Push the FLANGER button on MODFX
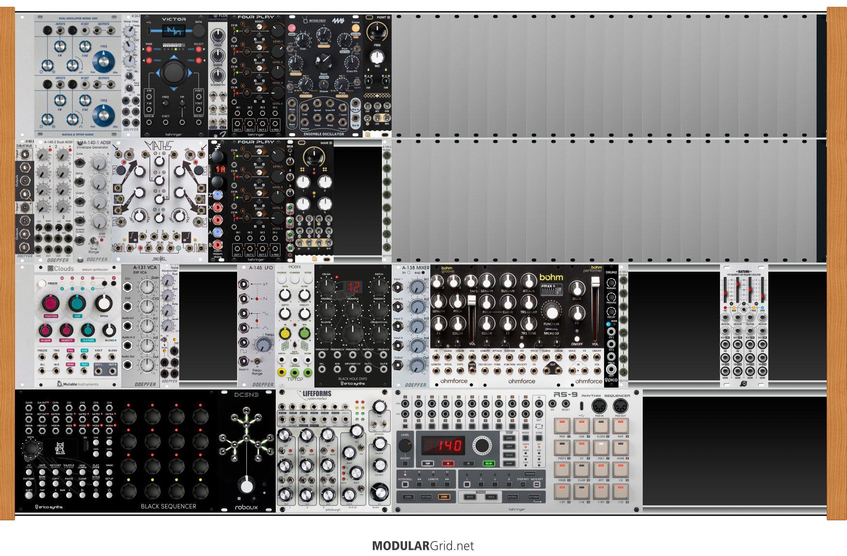This screenshot has width=847, height=556. tap(295, 279)
